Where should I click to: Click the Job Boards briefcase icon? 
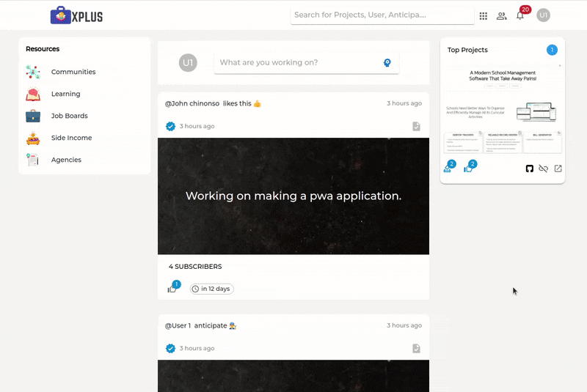point(33,116)
